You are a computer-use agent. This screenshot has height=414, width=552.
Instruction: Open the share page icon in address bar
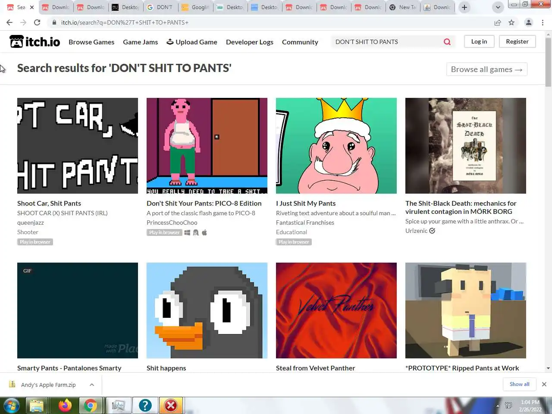[498, 22]
